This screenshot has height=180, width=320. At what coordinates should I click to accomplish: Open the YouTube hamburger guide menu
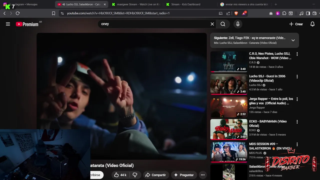tap(8, 24)
